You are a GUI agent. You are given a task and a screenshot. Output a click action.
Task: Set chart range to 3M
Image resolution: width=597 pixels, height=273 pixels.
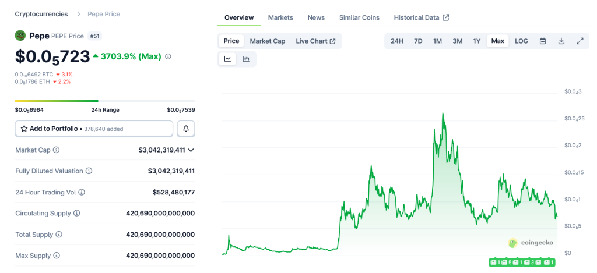pyautogui.click(x=457, y=41)
